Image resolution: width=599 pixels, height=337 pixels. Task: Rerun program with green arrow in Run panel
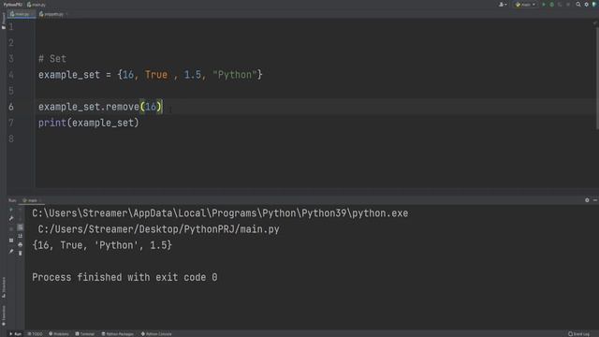pyautogui.click(x=11, y=210)
